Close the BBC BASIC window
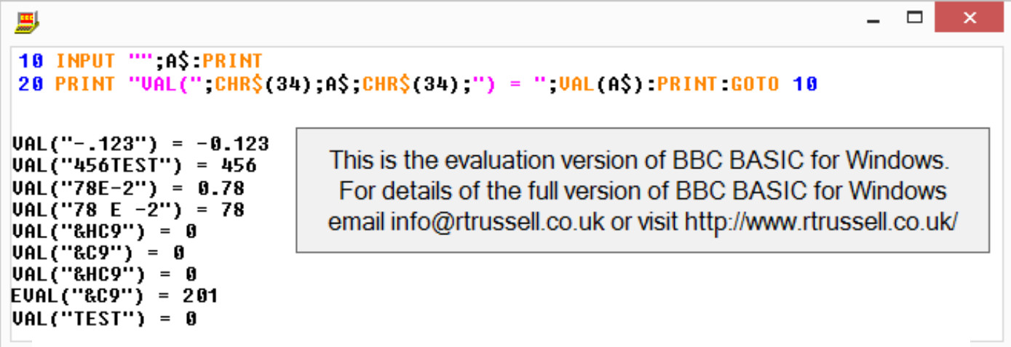The width and height of the screenshot is (1011, 347). [x=968, y=17]
